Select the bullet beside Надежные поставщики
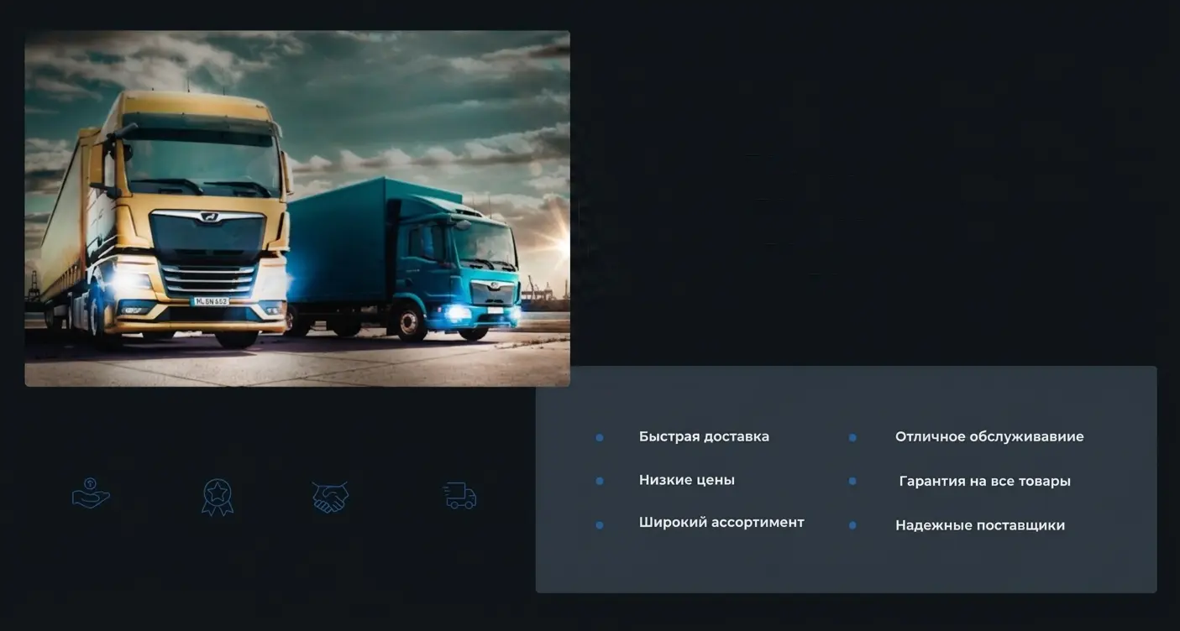 point(852,525)
